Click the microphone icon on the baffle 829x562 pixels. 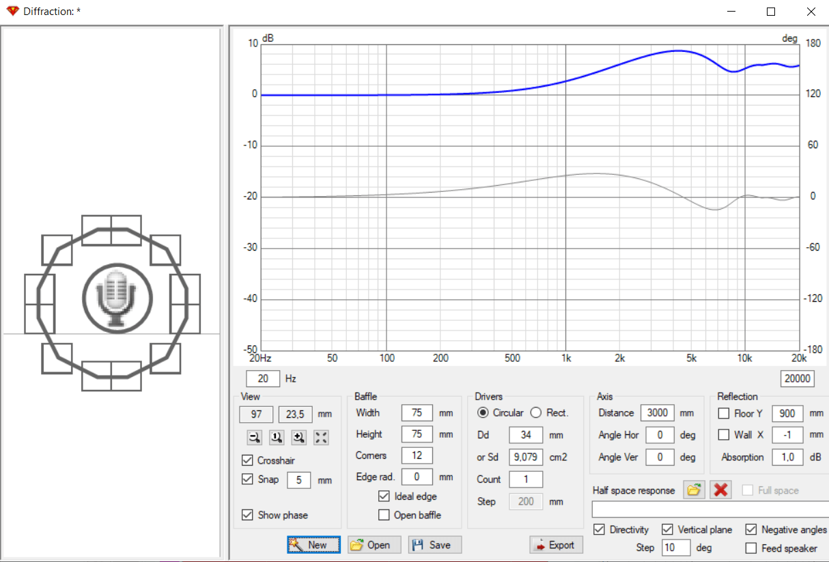click(117, 298)
